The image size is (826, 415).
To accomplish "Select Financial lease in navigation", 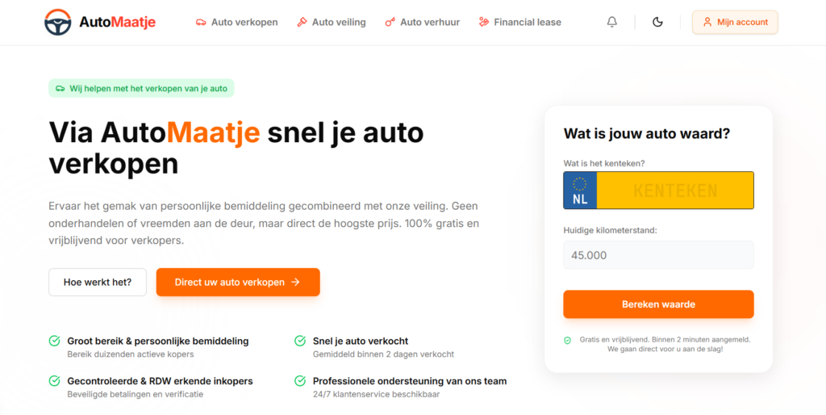I will (527, 23).
